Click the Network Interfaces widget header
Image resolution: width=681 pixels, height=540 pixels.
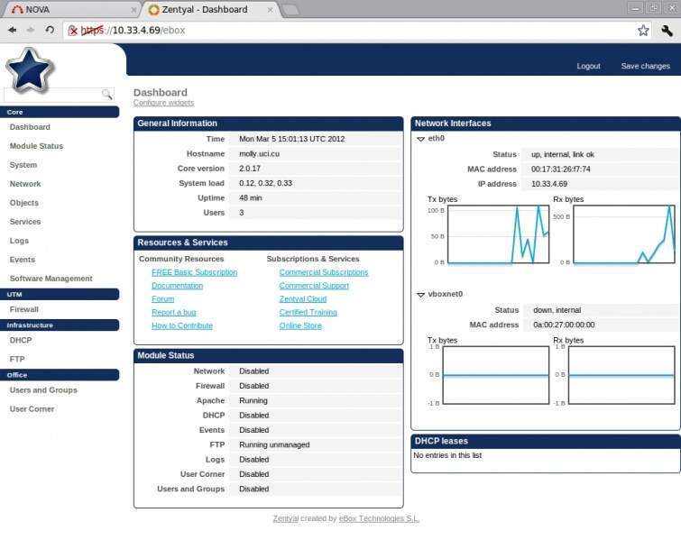click(546, 124)
